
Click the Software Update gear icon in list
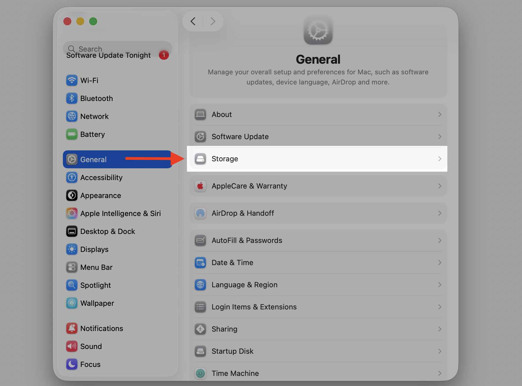coord(200,137)
